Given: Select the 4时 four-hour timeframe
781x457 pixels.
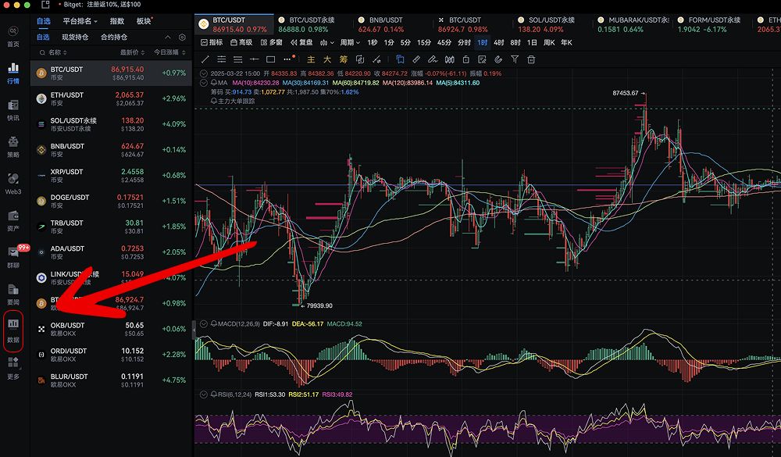Looking at the screenshot, I should 498,42.
